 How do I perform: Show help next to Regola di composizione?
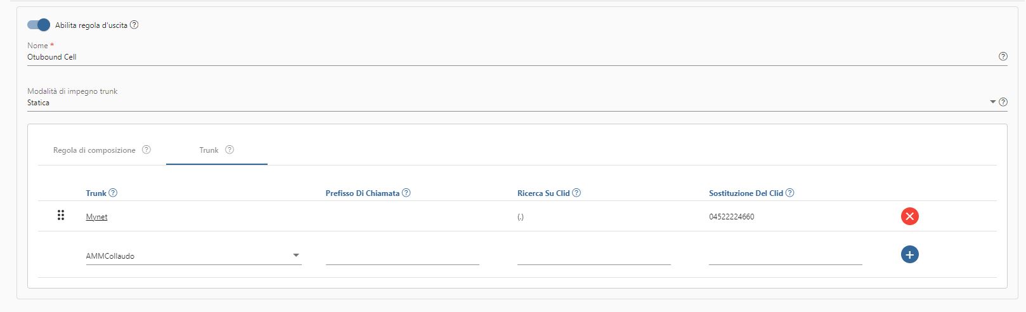[x=146, y=150]
